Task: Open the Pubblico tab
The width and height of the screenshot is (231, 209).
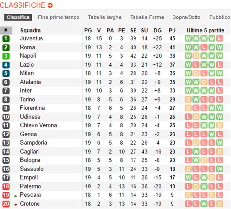Action: click(219, 17)
